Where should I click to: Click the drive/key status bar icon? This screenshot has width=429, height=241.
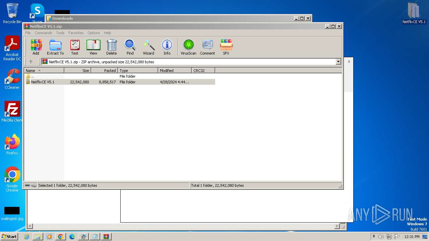(30, 185)
